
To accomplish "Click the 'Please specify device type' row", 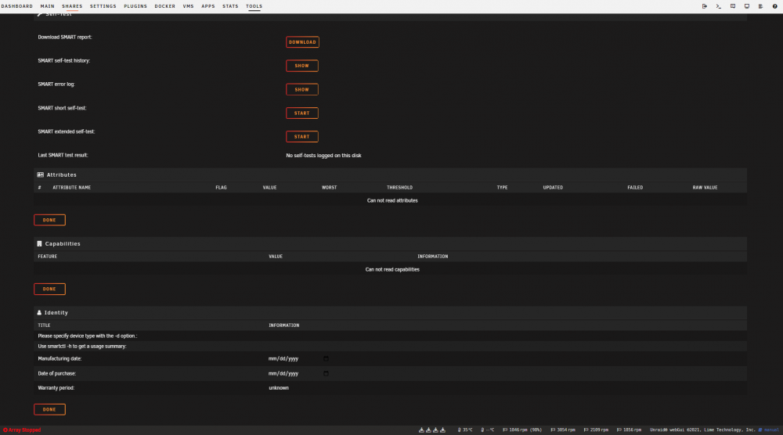I will (390, 336).
